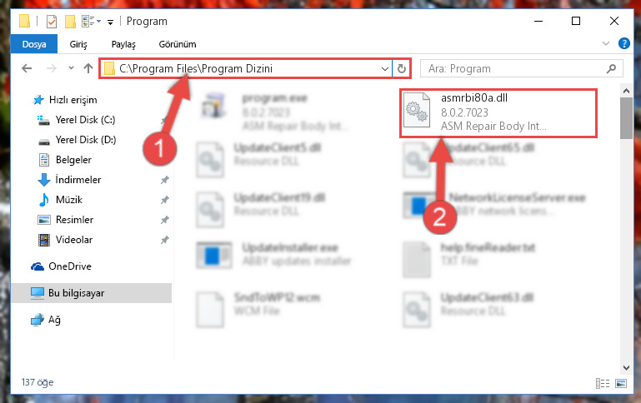Screen dimensions: 641x403
Task: Open Yerel Disk (C:) in sidebar
Action: pyautogui.click(x=85, y=120)
